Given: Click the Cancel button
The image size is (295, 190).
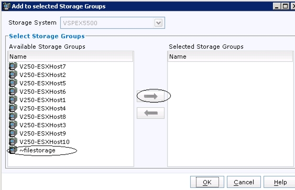Looking at the screenshot, I should tap(244, 182).
